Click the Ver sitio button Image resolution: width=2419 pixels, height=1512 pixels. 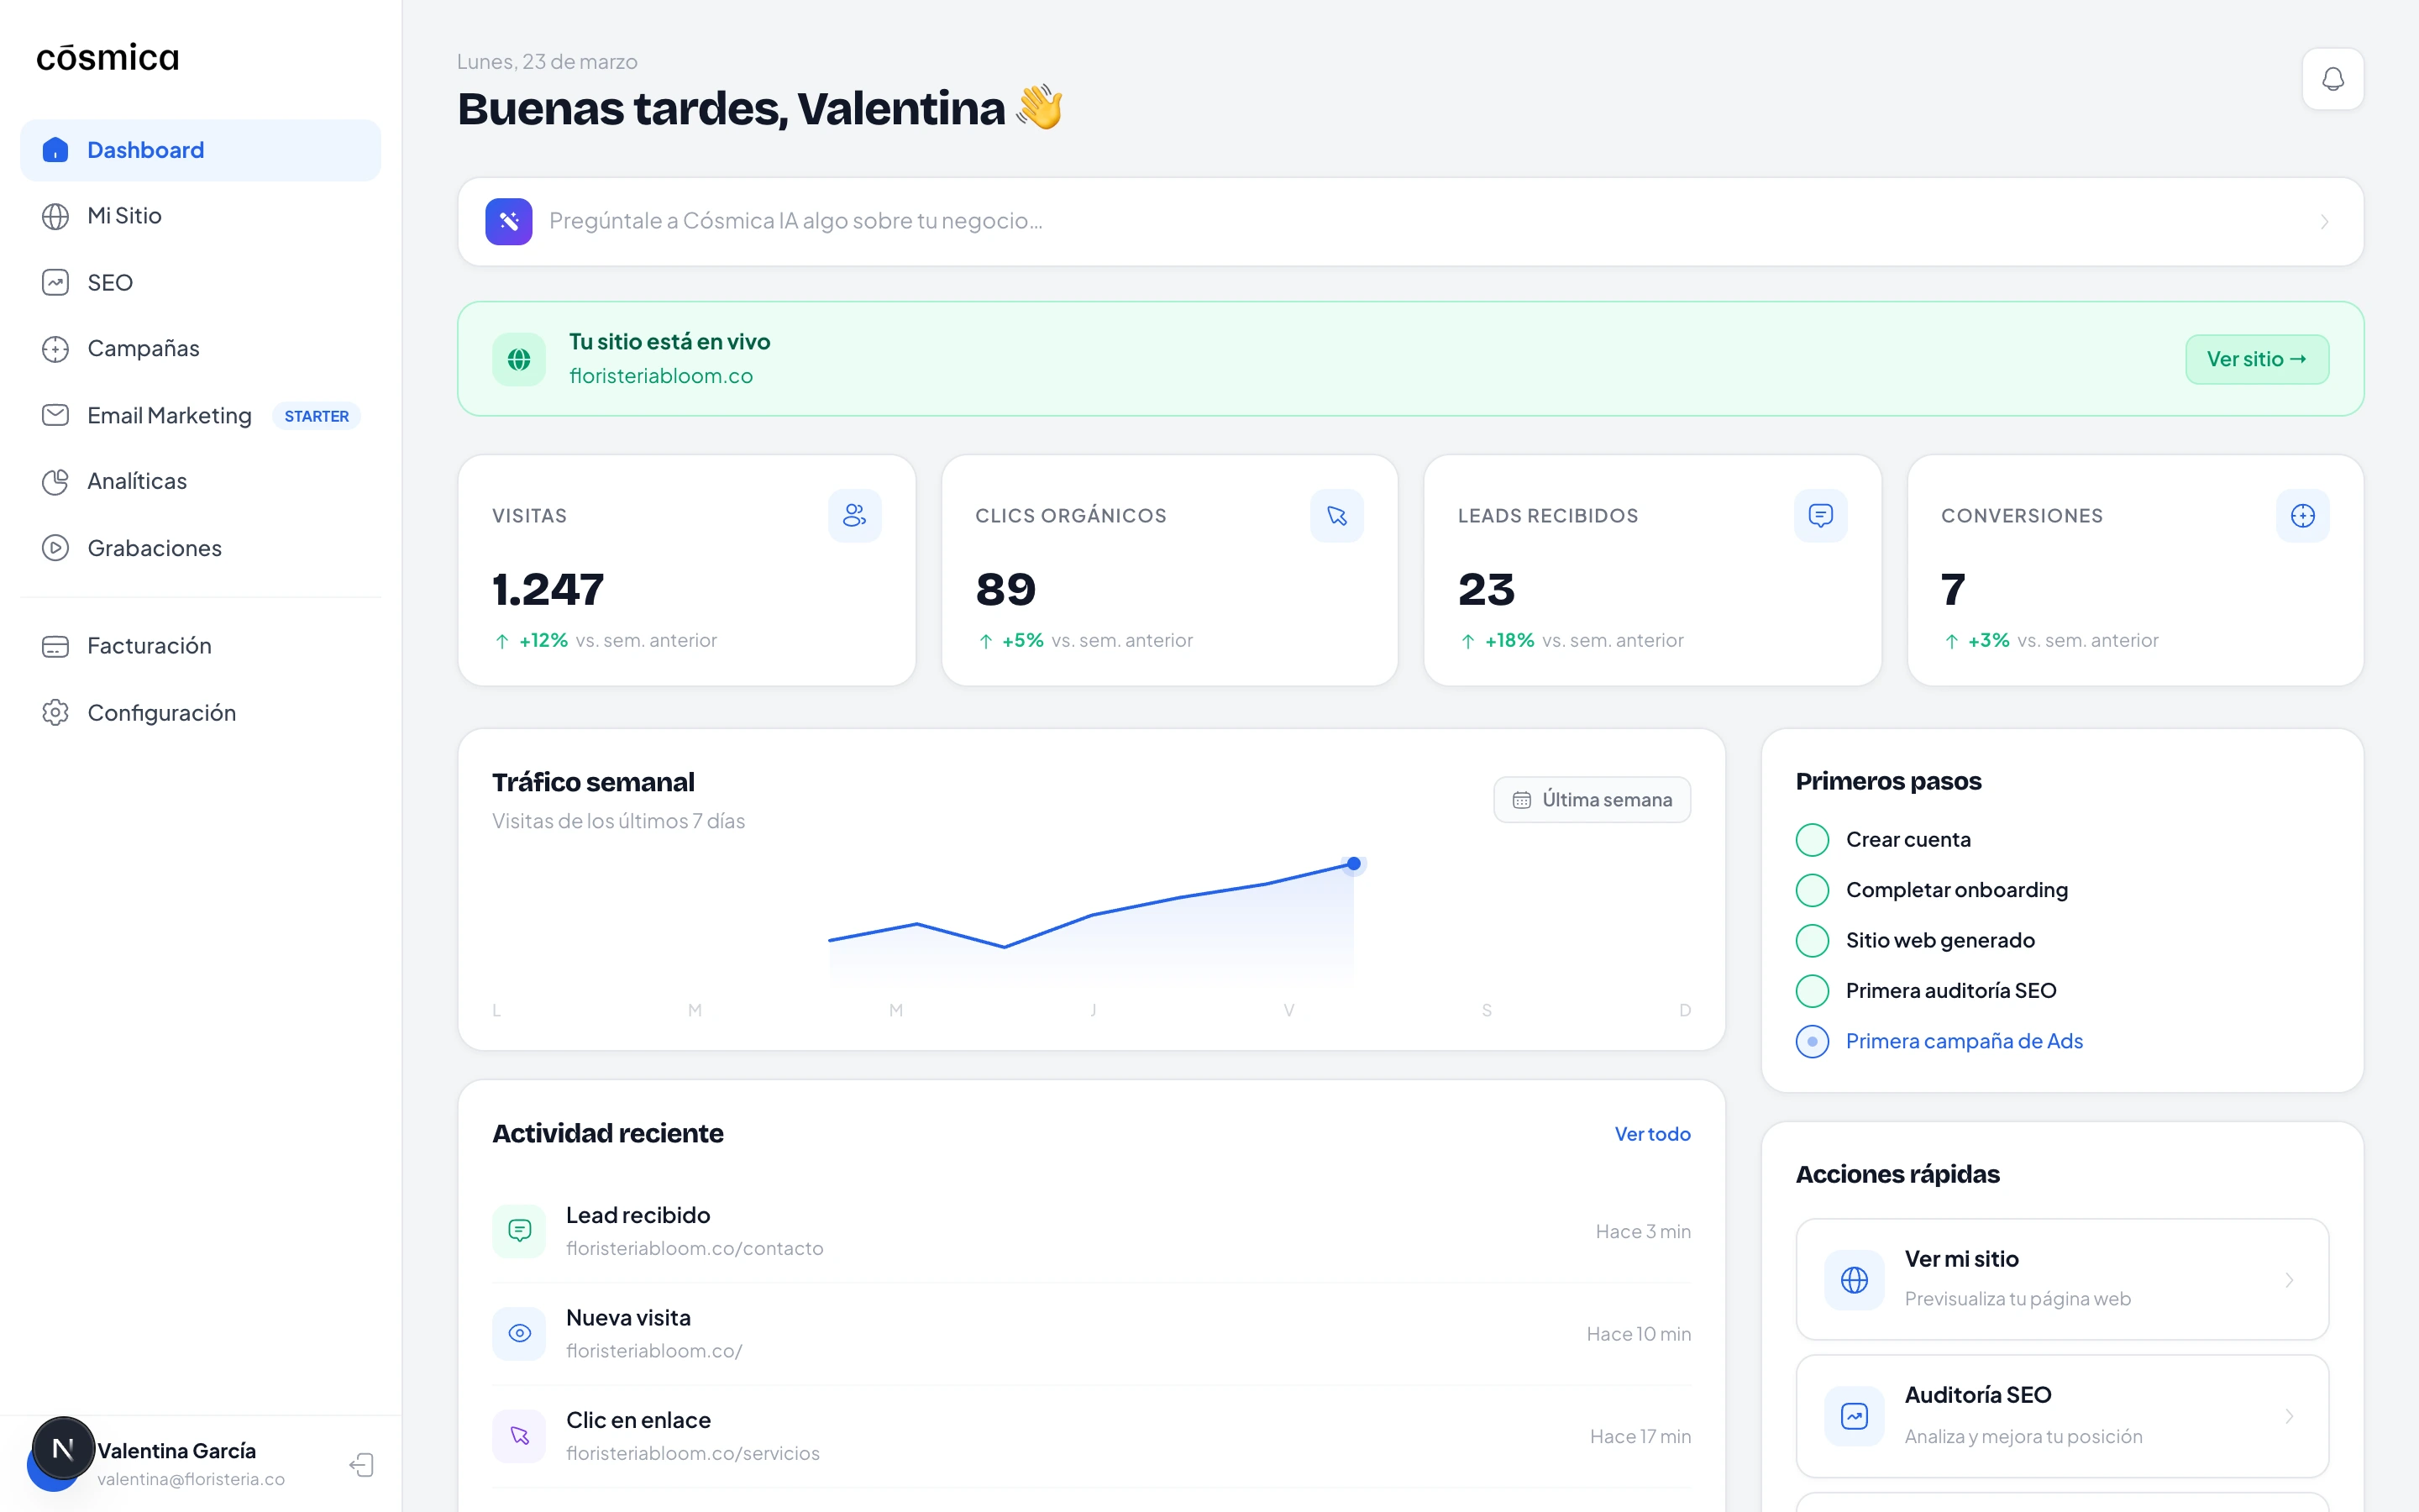(x=2257, y=359)
